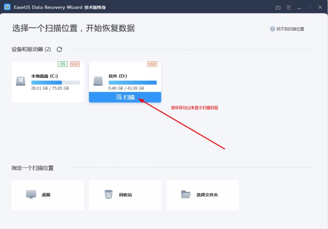Viewport: 328px width, 229px height.
Task: Click the usage bar of drive C
Action: click(55, 82)
